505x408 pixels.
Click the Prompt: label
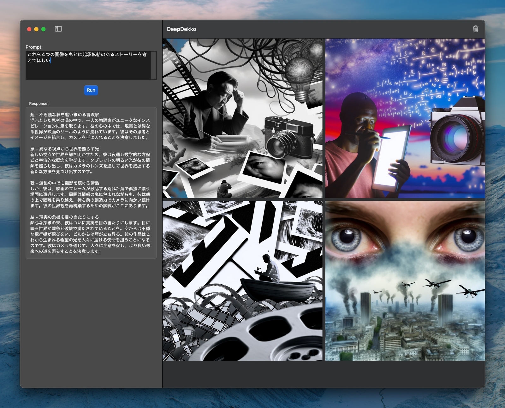pos(33,47)
